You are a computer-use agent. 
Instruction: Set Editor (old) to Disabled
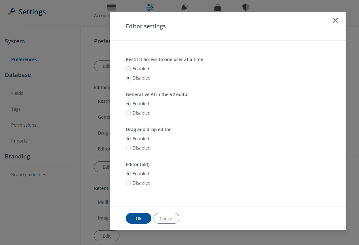coord(128,183)
